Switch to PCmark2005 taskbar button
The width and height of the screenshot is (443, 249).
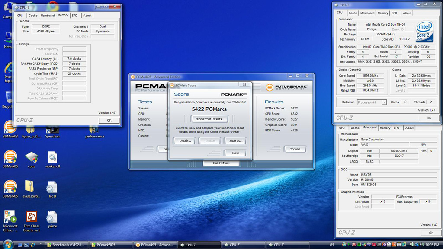pyautogui.click(x=111, y=245)
